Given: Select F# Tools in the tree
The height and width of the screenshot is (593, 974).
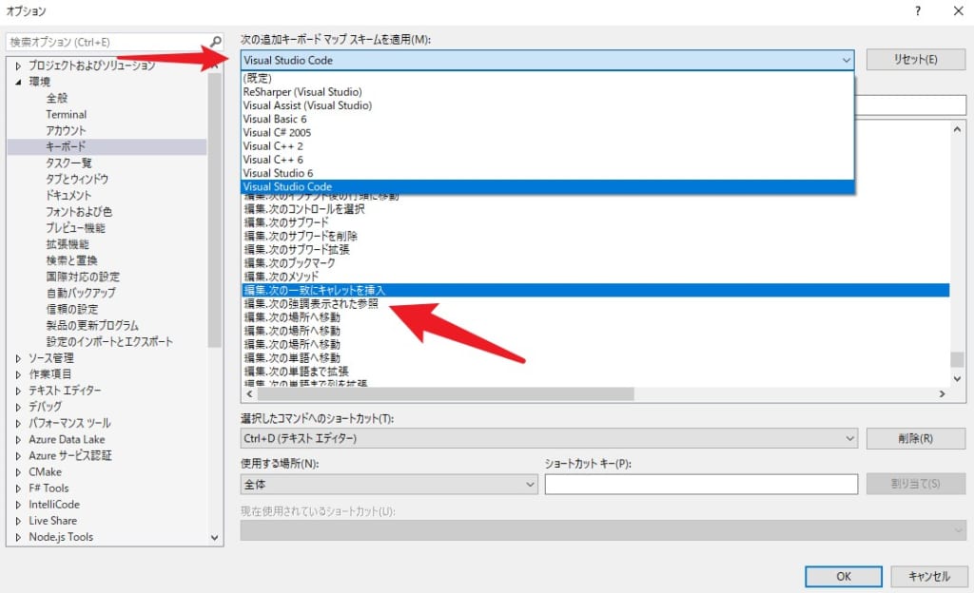Looking at the screenshot, I should tap(49, 488).
